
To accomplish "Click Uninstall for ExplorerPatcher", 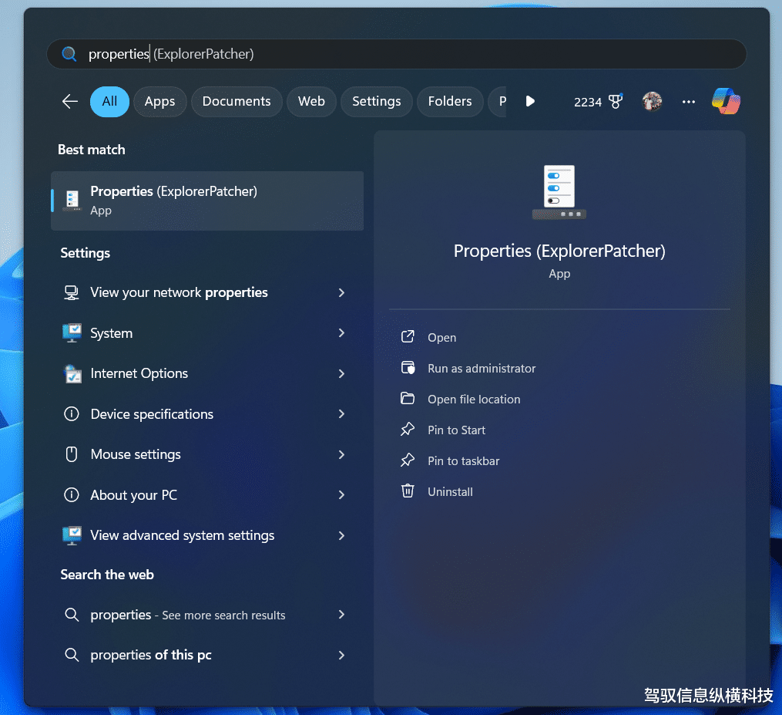I will pos(451,492).
